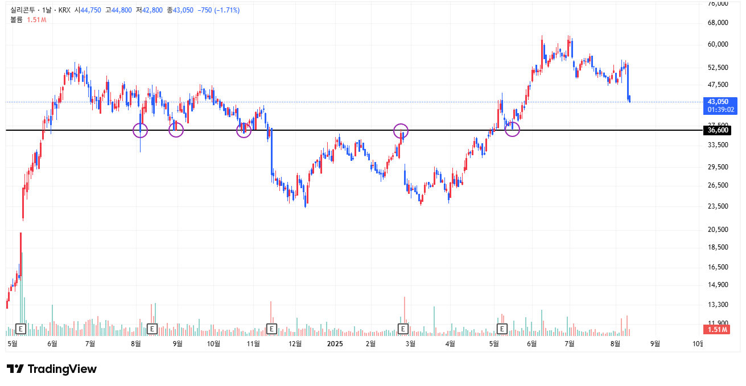
Task: Click the 13,300 price axis label
Action: coord(718,305)
